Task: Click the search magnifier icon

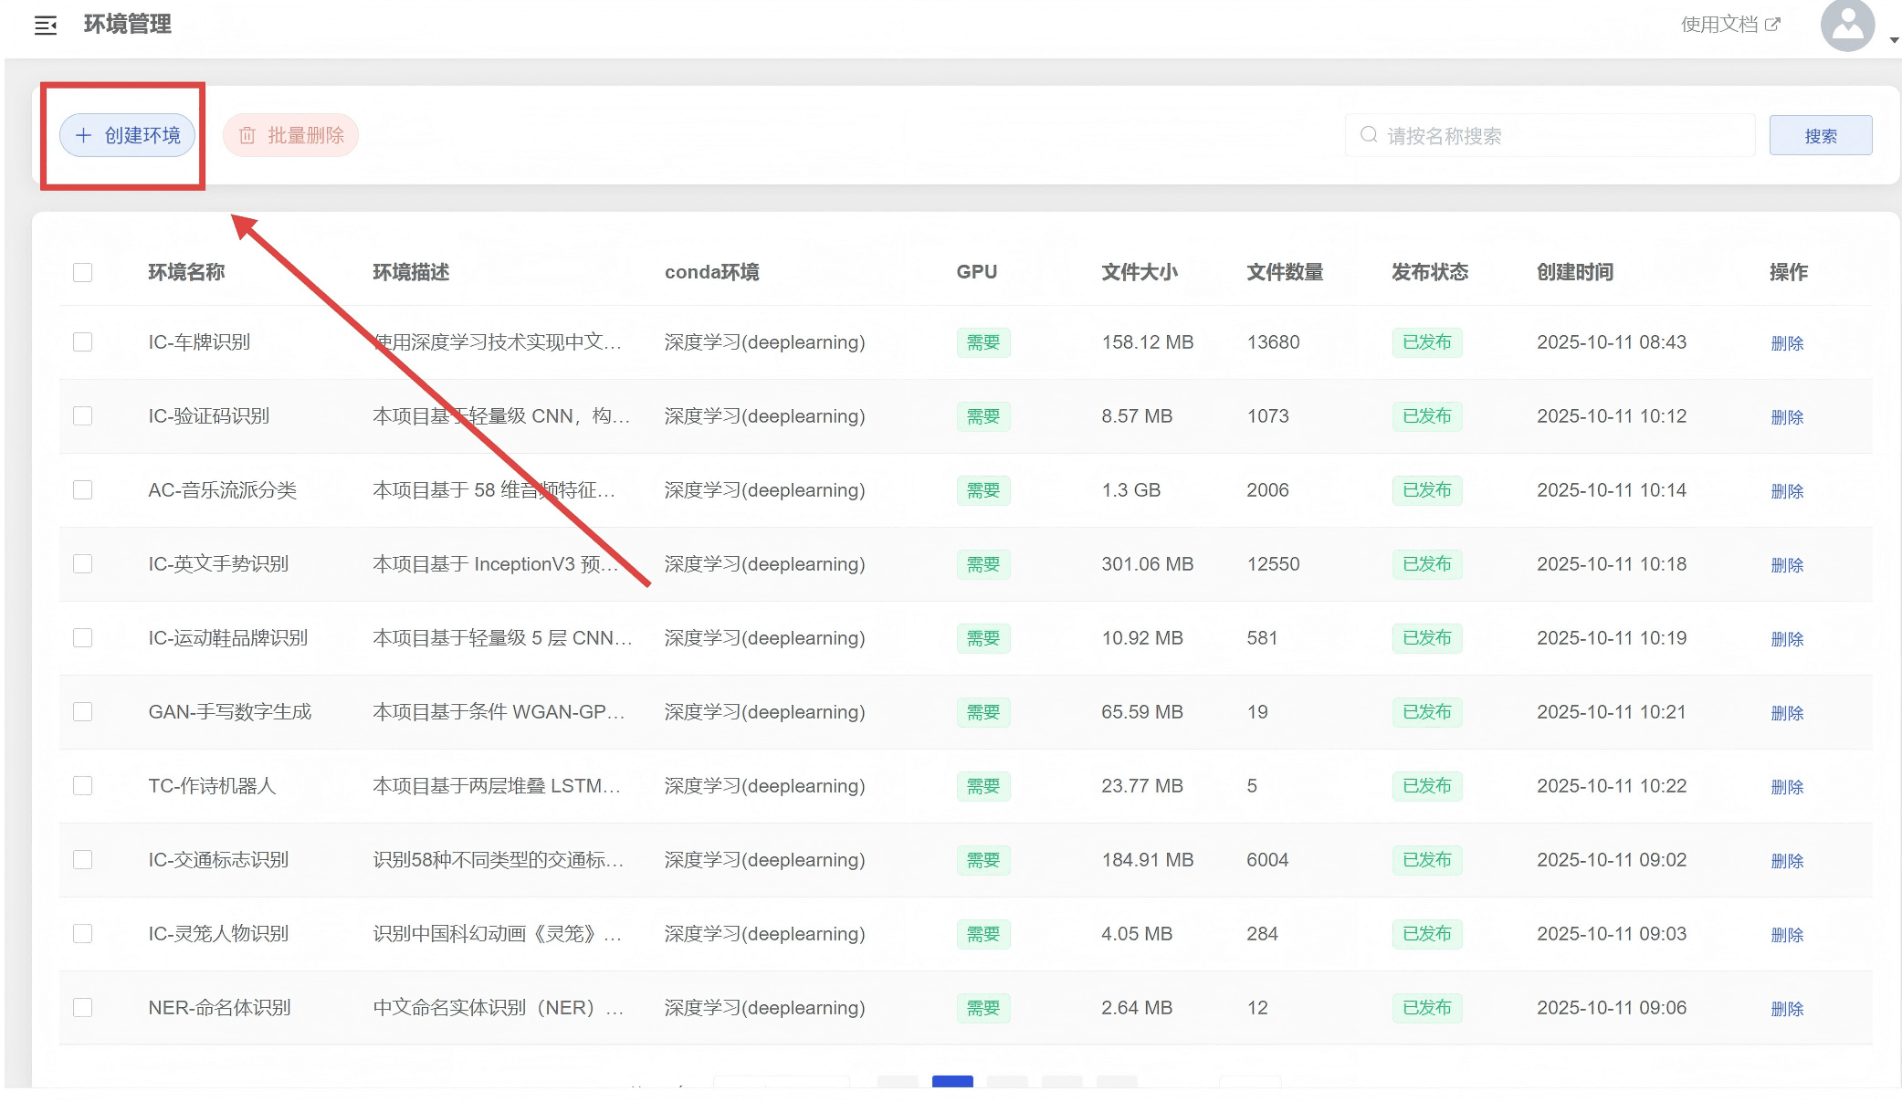Action: coord(1368,135)
